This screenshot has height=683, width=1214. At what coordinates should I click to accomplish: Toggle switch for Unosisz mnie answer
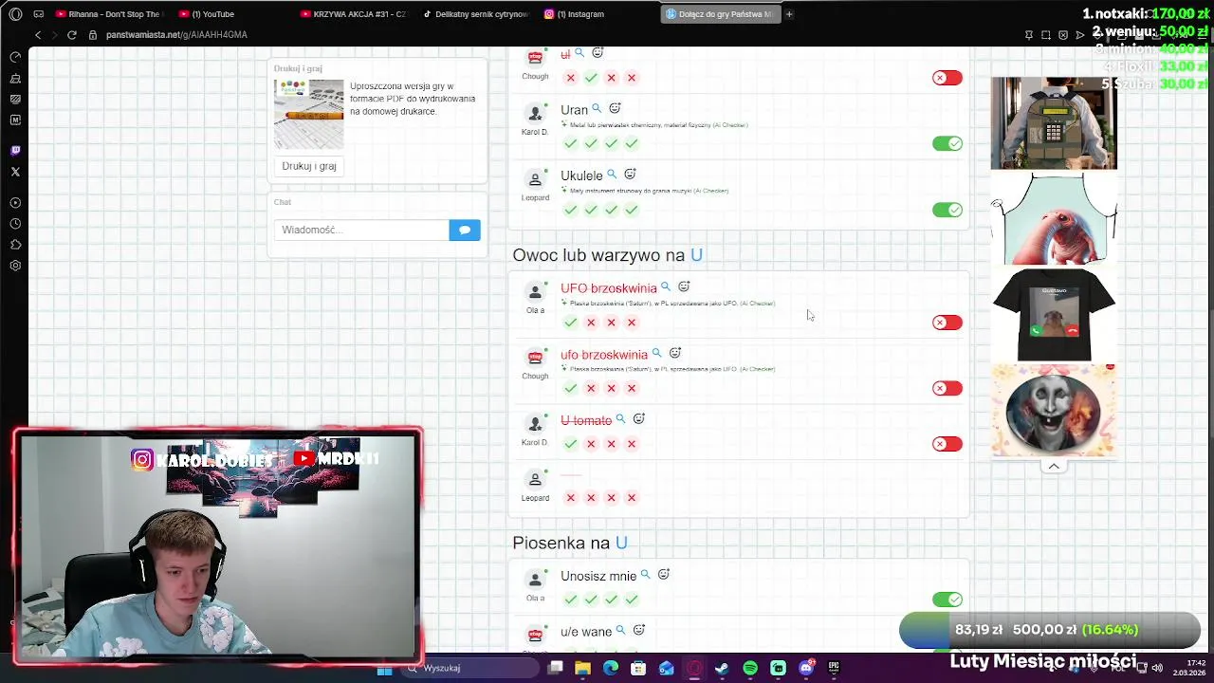[947, 600]
